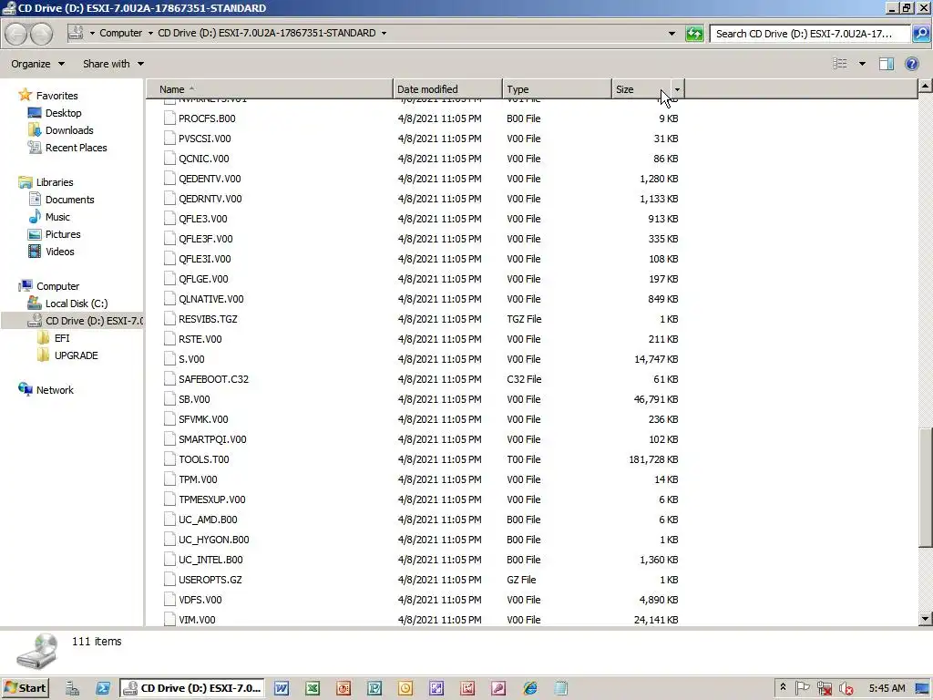This screenshot has width=933, height=700.
Task: Open the Videos library
Action: pyautogui.click(x=59, y=252)
